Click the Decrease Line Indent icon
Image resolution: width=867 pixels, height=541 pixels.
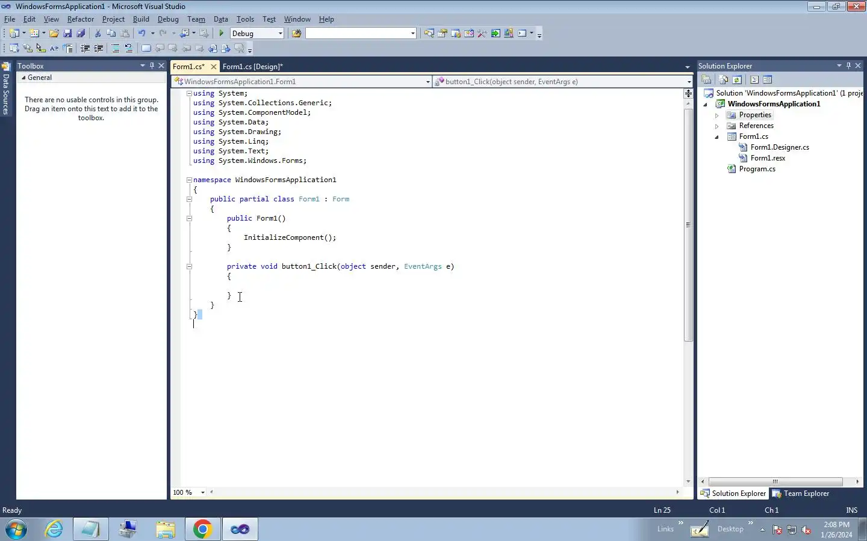[85, 49]
